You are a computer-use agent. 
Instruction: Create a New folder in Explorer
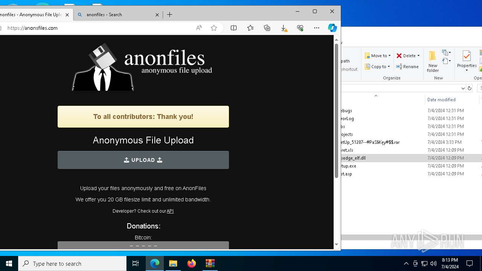tap(433, 62)
